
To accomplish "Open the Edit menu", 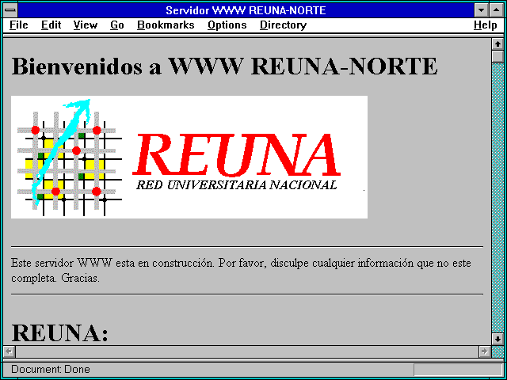I will [x=51, y=25].
